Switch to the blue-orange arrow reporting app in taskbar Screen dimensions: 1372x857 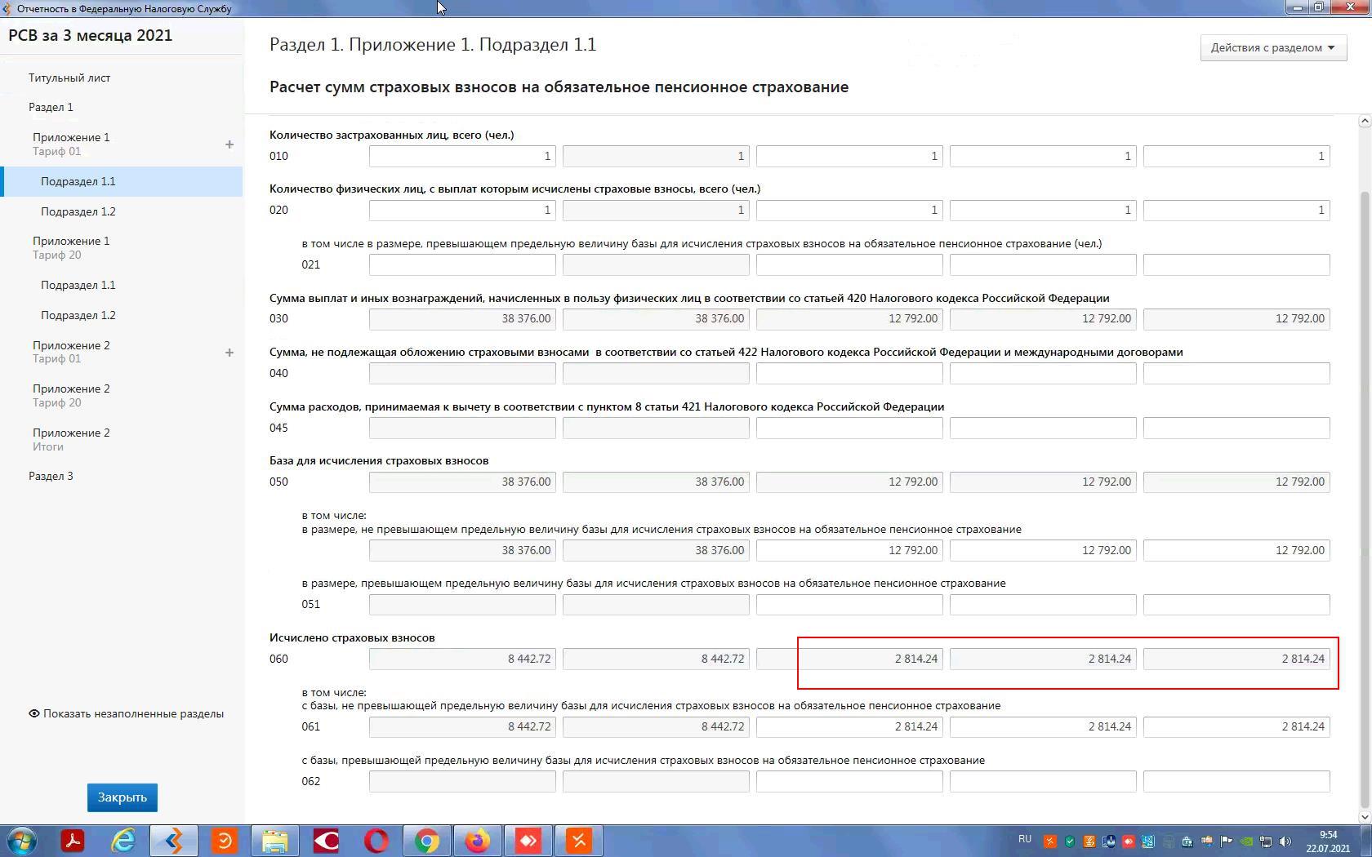point(173,841)
